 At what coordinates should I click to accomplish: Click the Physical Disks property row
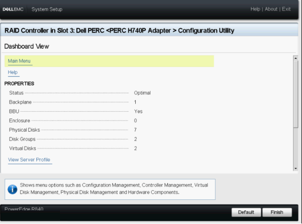(73, 130)
